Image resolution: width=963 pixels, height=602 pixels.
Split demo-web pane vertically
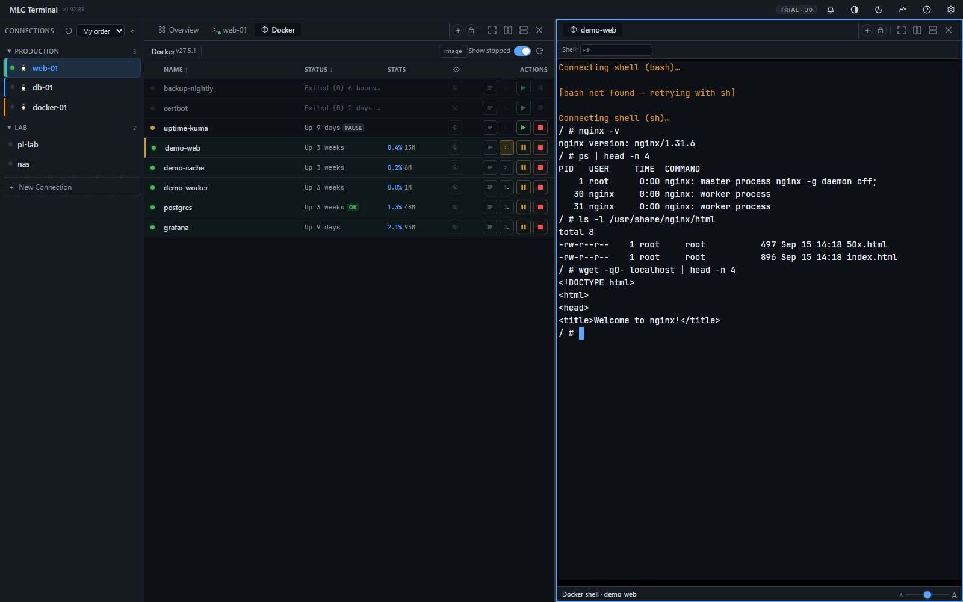pyautogui.click(x=917, y=30)
